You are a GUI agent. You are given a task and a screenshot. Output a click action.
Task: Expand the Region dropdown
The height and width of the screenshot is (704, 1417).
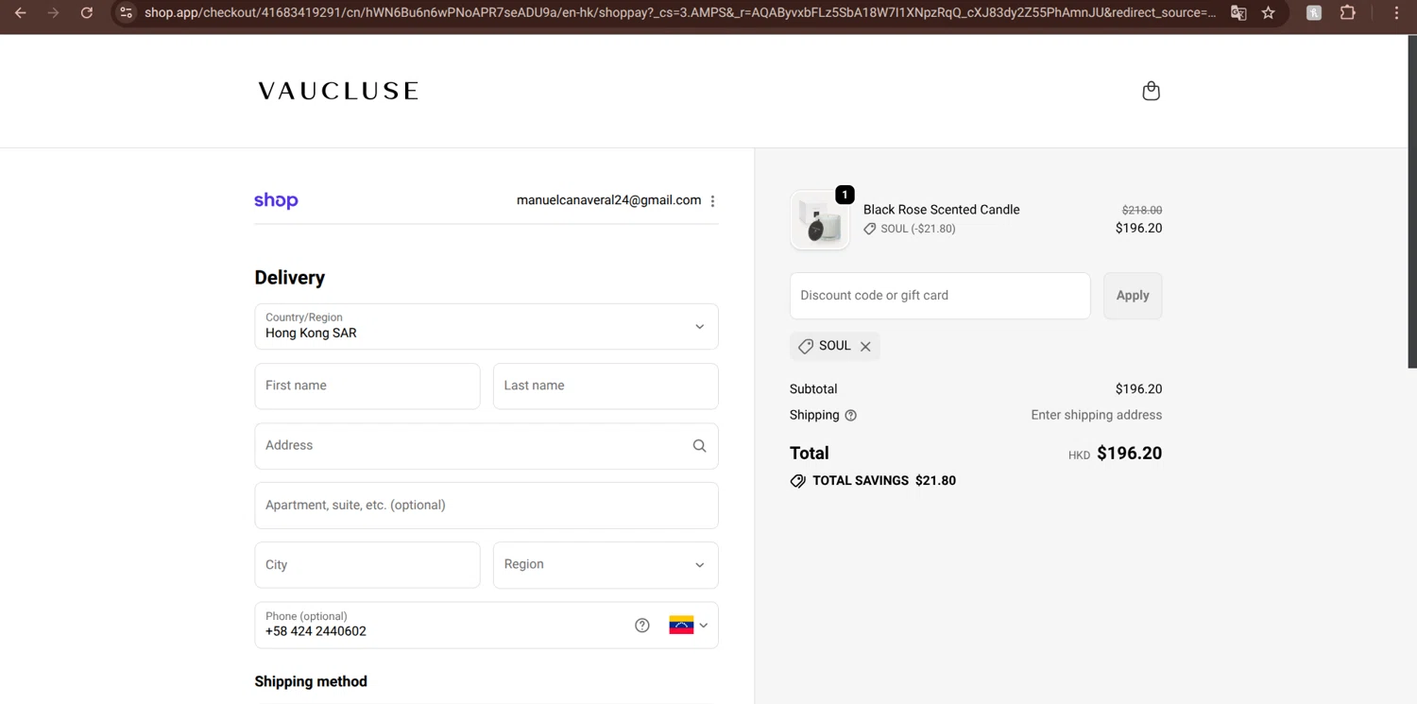tap(606, 565)
